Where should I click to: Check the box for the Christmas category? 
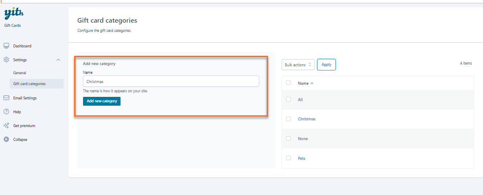point(288,119)
